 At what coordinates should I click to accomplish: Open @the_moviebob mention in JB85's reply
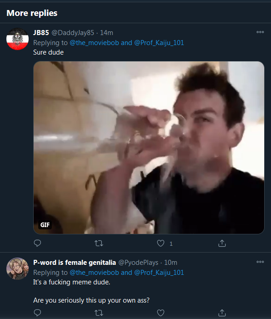point(94,43)
